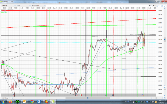Open Google Chrome from the taskbar

32,102
